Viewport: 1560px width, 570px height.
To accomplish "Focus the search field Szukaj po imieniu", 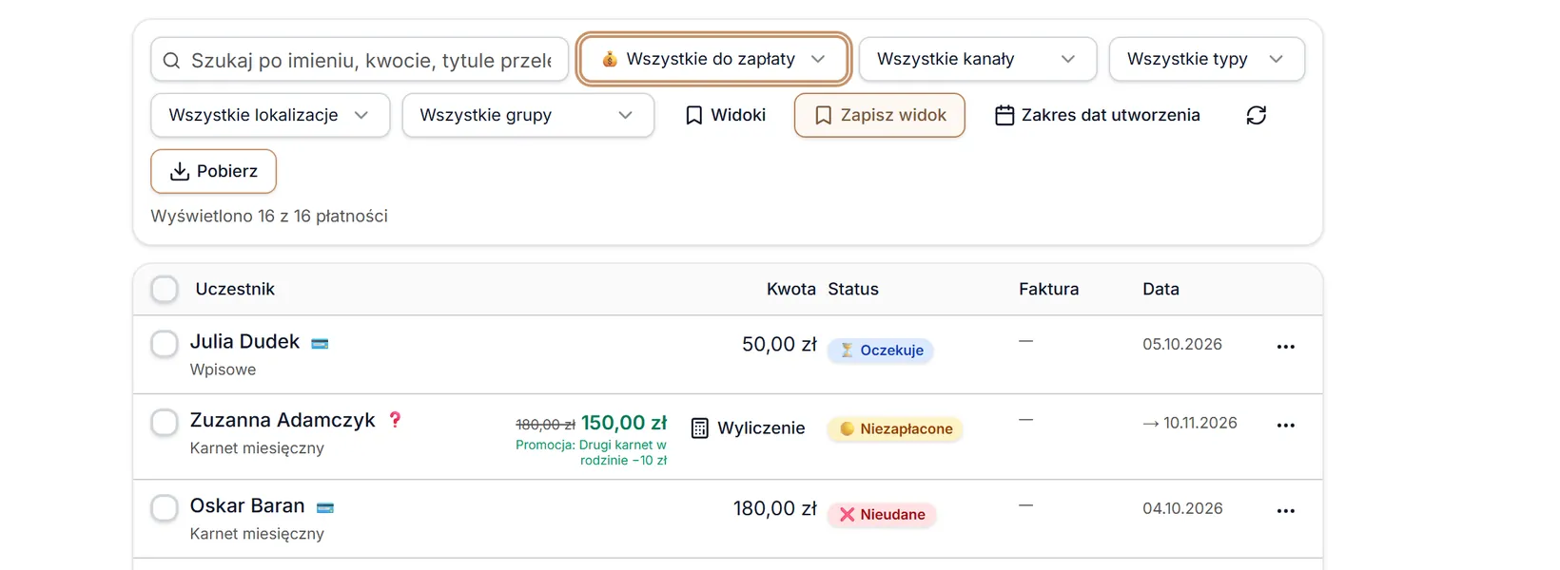I will tap(360, 60).
